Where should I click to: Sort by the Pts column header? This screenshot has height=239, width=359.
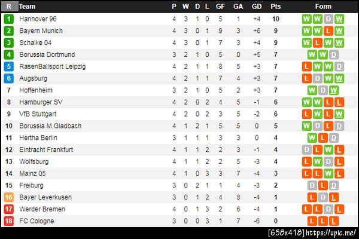275,7
